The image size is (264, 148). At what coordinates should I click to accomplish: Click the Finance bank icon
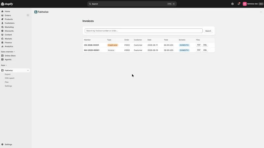2,42
